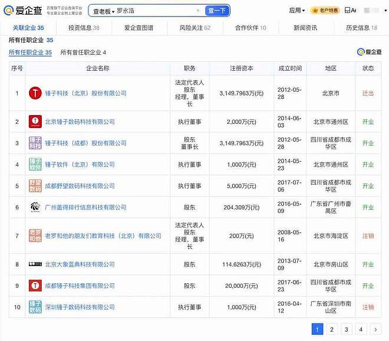Click 地区 column header
The height and width of the screenshot is (341, 389).
point(331,68)
